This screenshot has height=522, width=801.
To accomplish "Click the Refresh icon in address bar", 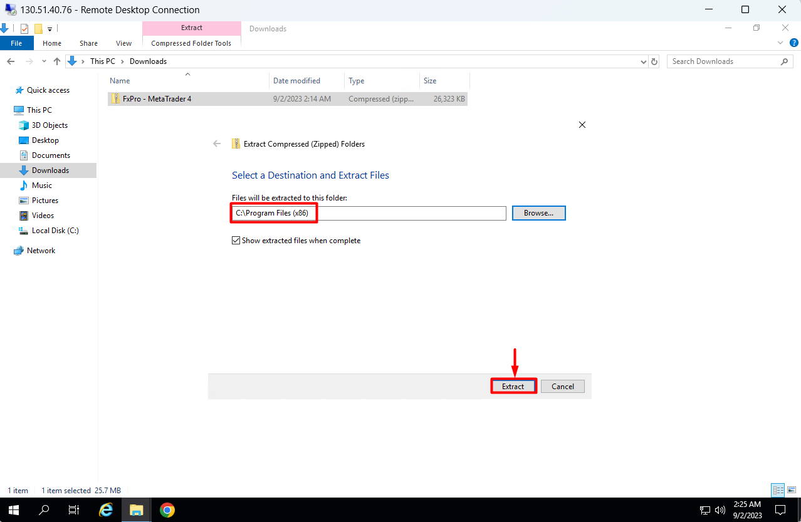I will [x=654, y=61].
